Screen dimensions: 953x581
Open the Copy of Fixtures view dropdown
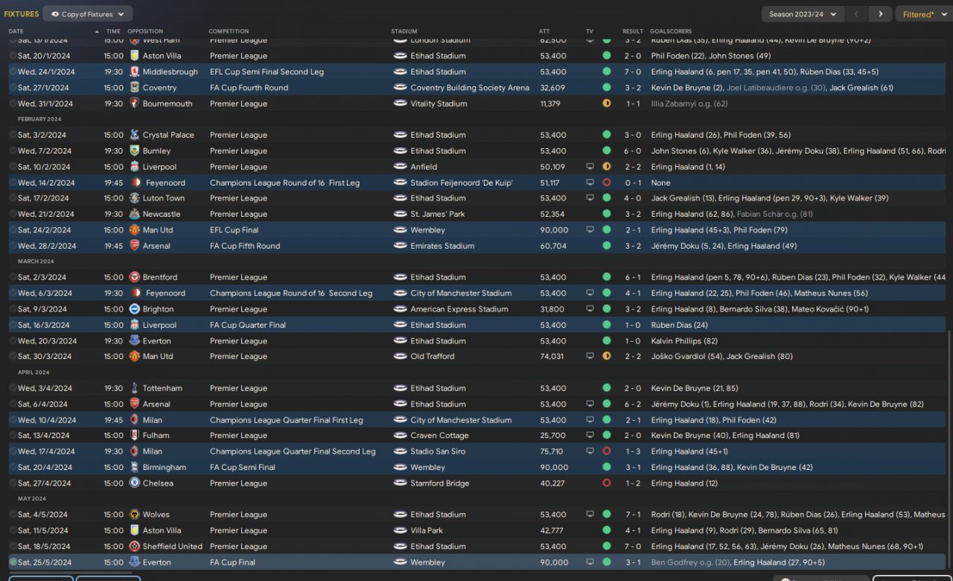(x=88, y=13)
